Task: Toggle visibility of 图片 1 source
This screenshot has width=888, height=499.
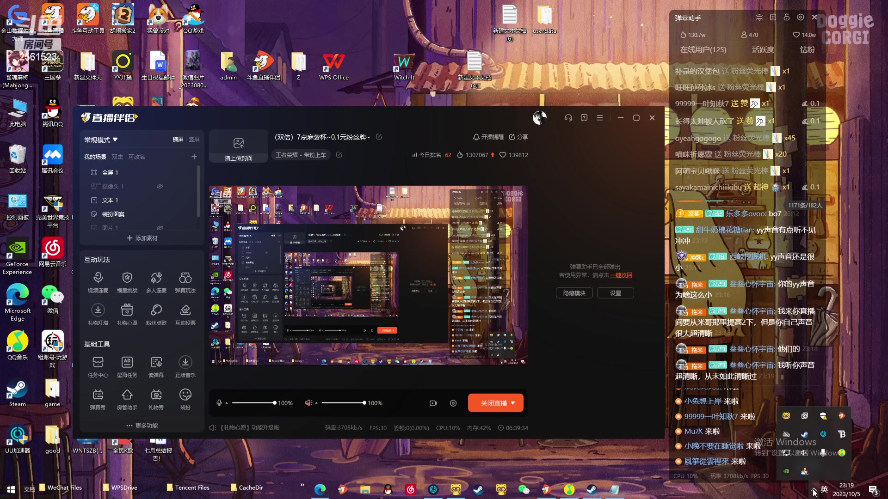Action: 160,228
